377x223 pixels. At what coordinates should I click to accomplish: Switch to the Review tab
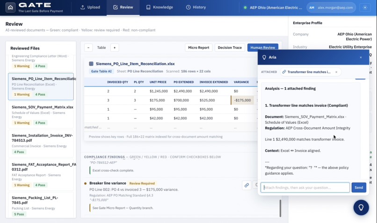point(123,7)
